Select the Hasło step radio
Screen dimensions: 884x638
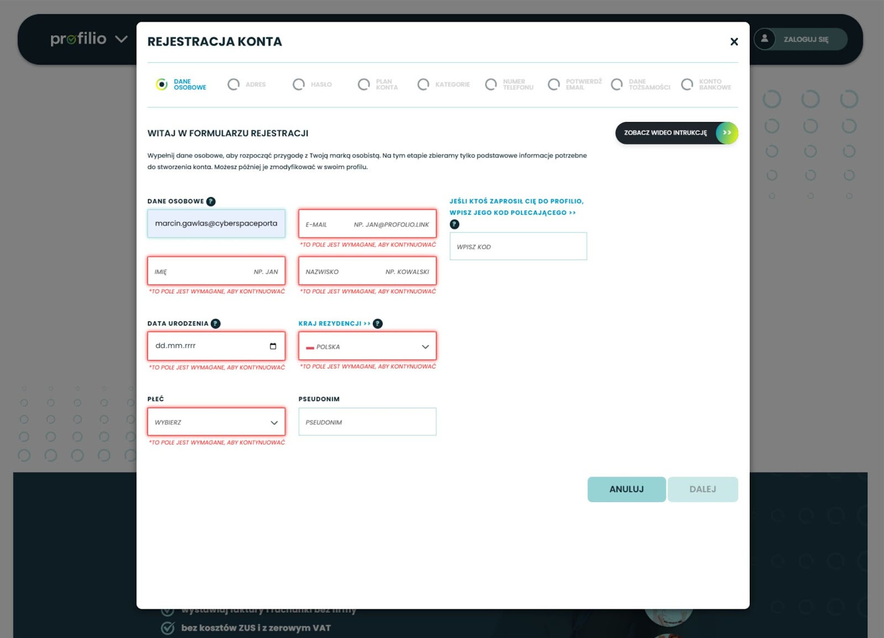[299, 85]
